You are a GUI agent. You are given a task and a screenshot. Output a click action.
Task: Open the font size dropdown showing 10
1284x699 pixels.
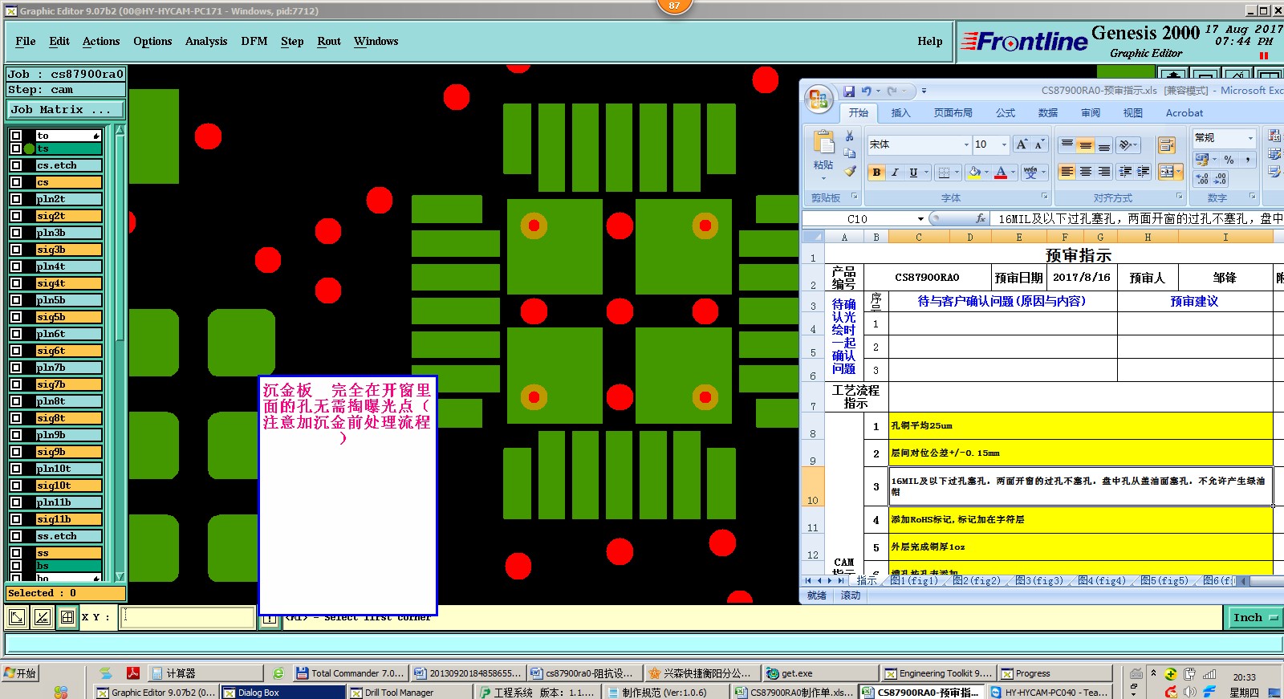(1004, 144)
